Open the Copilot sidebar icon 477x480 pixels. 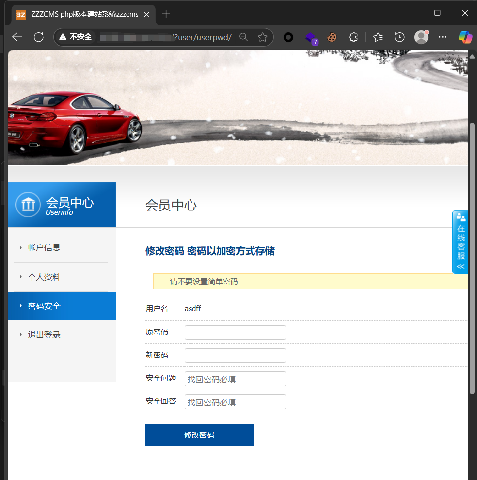(464, 37)
